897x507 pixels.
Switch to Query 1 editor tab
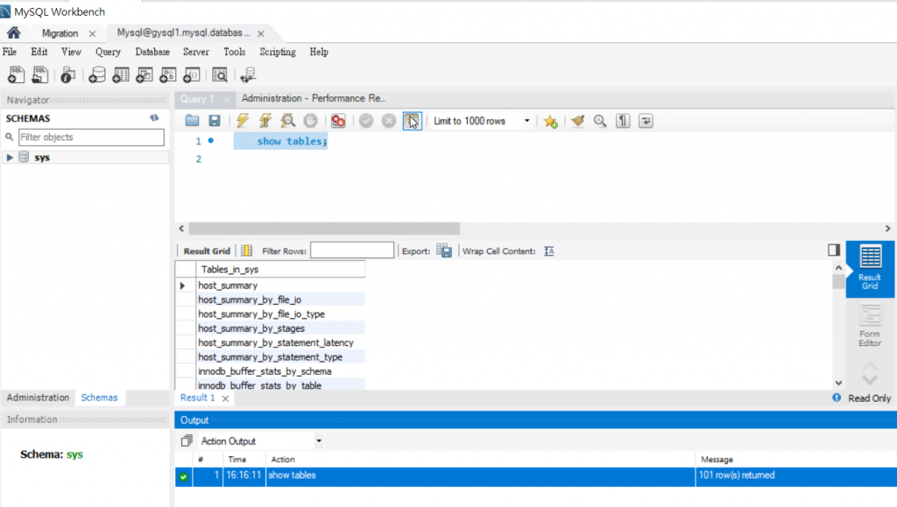point(197,99)
